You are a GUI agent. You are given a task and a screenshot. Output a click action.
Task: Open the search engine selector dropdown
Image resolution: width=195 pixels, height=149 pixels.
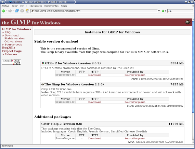point(170,11)
